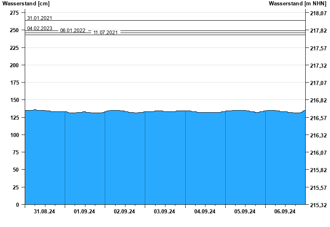Click the 06.01.2022 reference line label

(73, 31)
